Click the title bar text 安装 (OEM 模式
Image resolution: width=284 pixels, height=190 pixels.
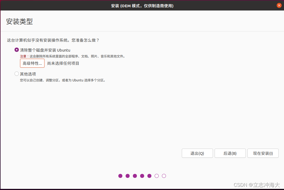(x=142, y=6)
